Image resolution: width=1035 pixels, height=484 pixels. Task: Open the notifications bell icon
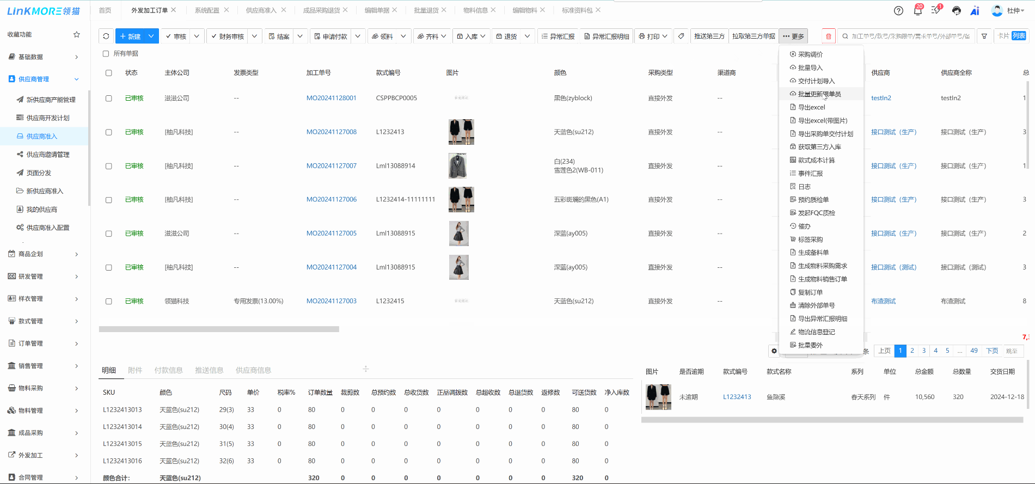coord(917,10)
